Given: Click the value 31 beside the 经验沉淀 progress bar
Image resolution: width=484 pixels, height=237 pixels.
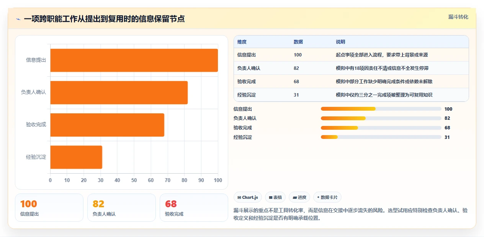Looking at the screenshot, I should 447,137.
